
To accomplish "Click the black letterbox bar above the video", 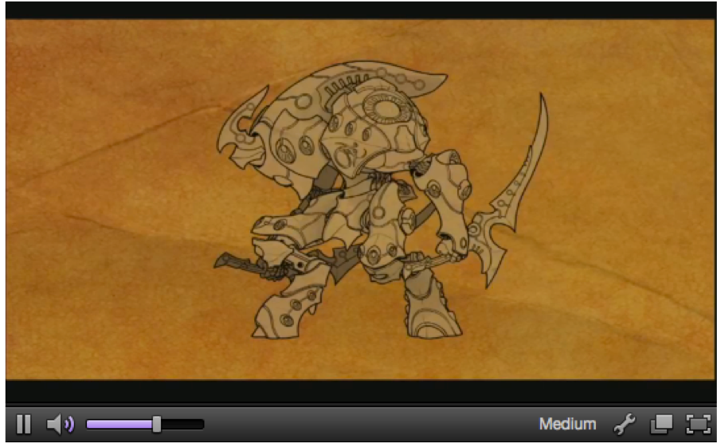I will [358, 10].
